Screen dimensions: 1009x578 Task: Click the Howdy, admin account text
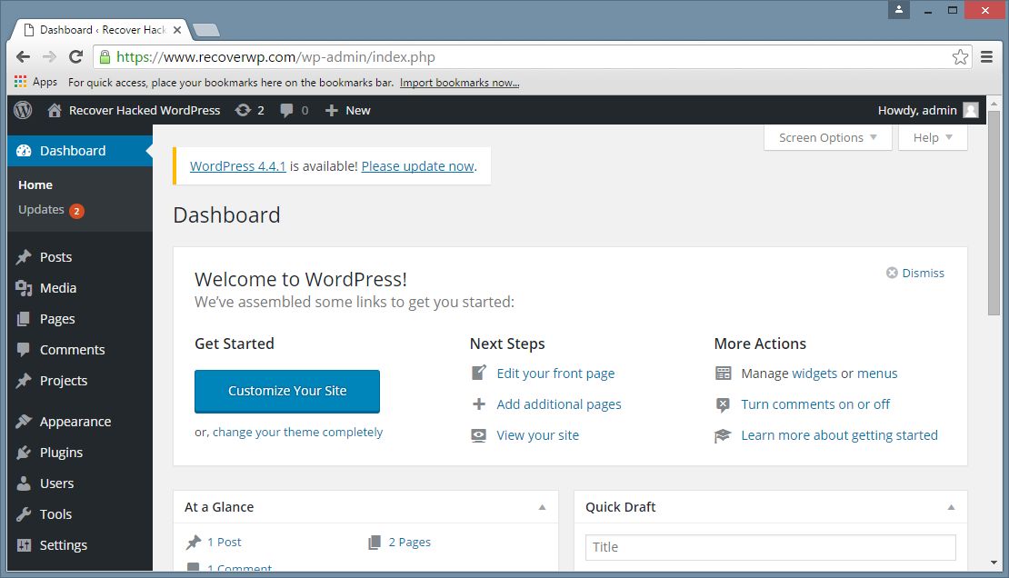[917, 110]
